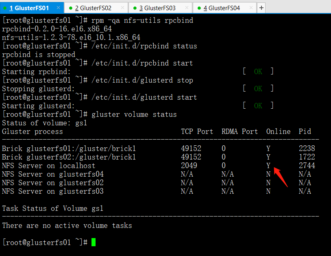
Task: Click the OK status after 'Stopping glusterd:'
Action: tap(258, 88)
